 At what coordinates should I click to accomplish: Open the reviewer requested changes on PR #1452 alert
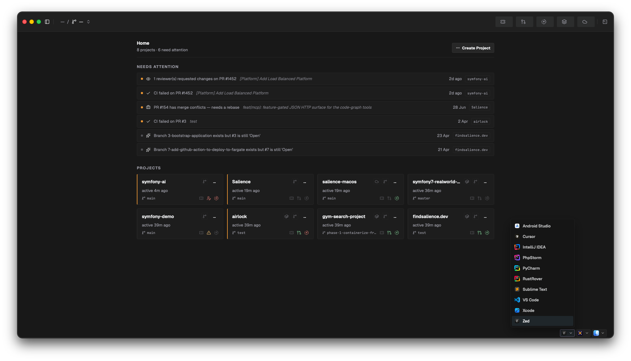point(315,79)
